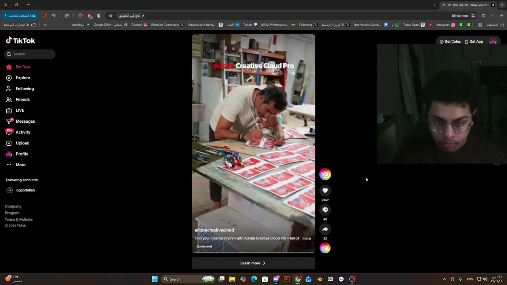The image size is (507, 285).
Task: Open the Instagram bookmark
Action: (x=446, y=25)
